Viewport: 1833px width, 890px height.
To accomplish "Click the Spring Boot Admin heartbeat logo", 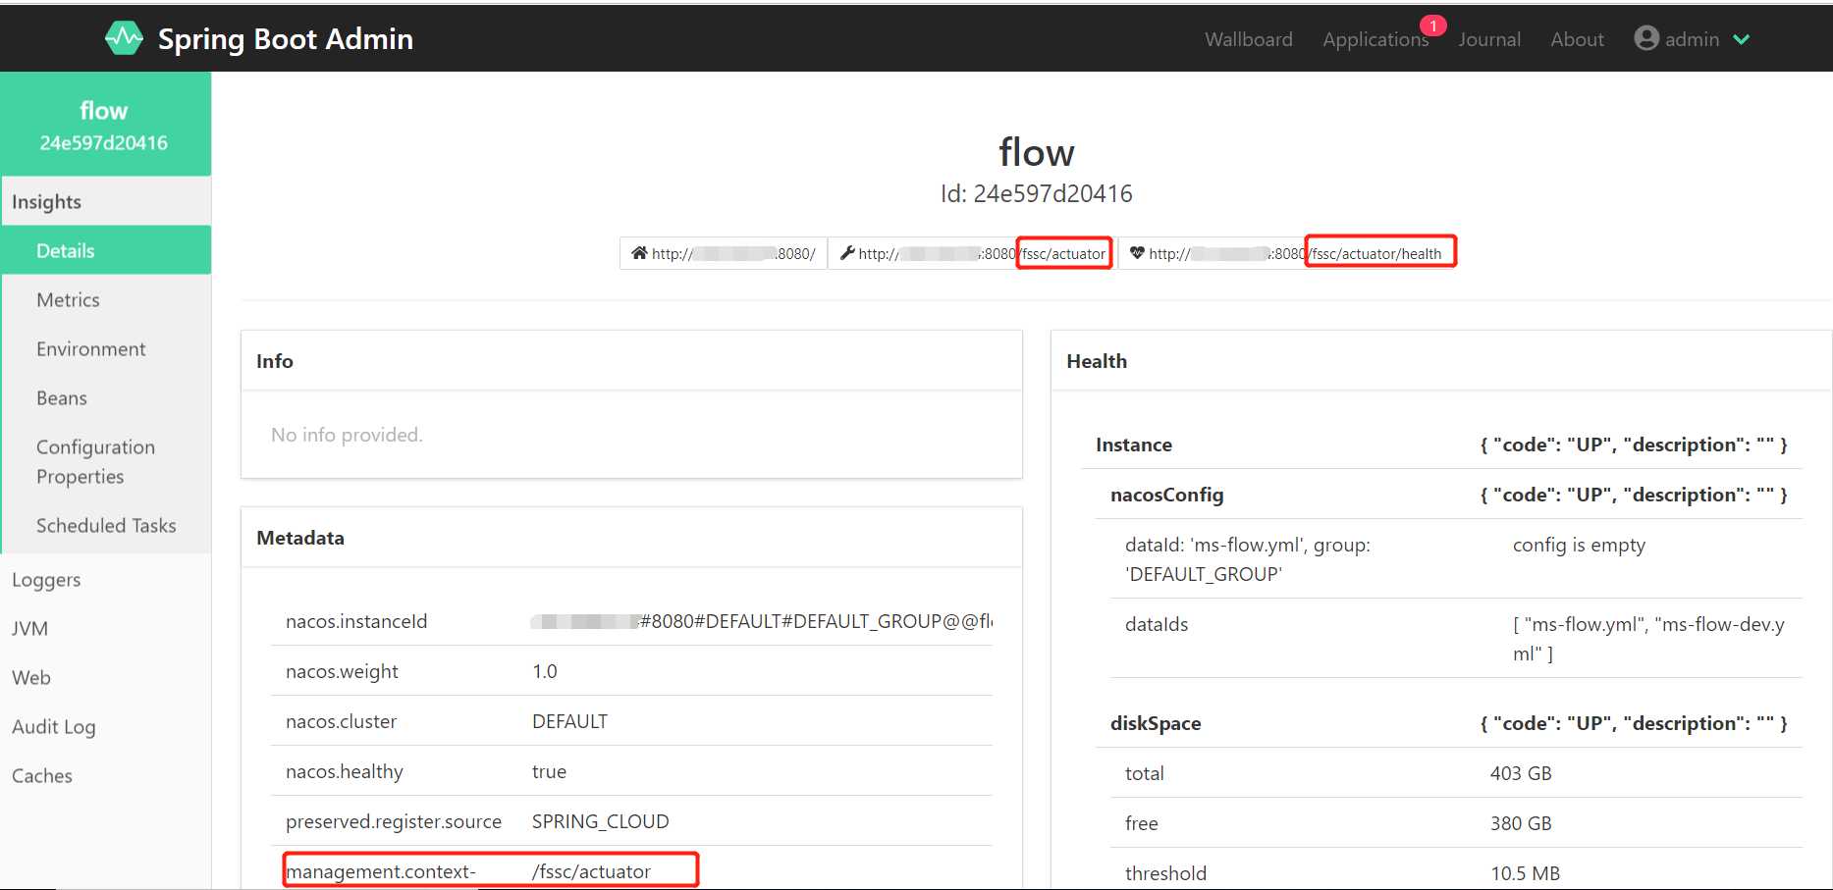I will pyautogui.click(x=124, y=38).
